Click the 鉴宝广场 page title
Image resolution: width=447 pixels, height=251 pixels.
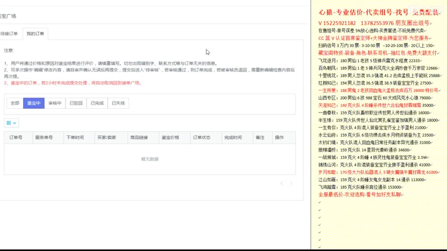click(8, 16)
